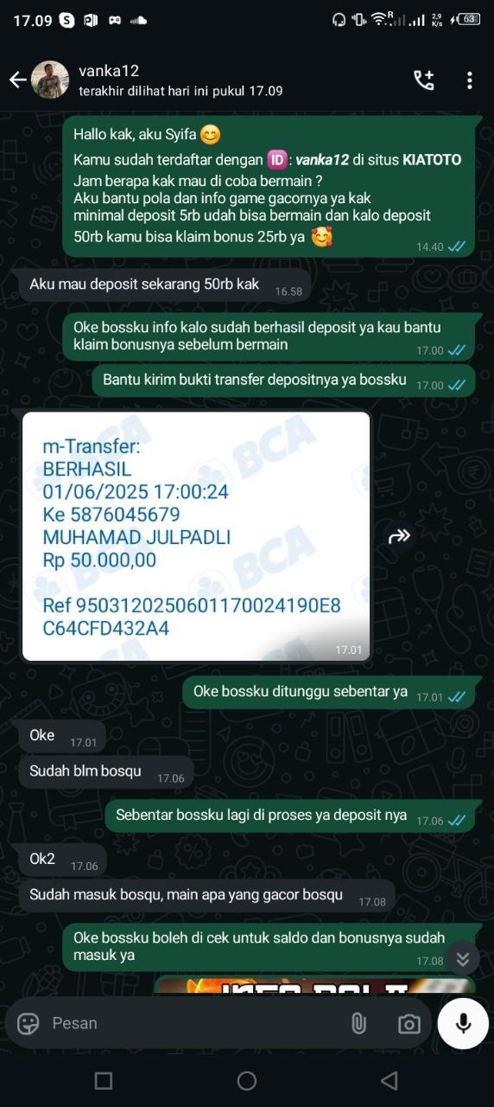
Task: Open the three-dot more options menu
Action: pyautogui.click(x=470, y=80)
